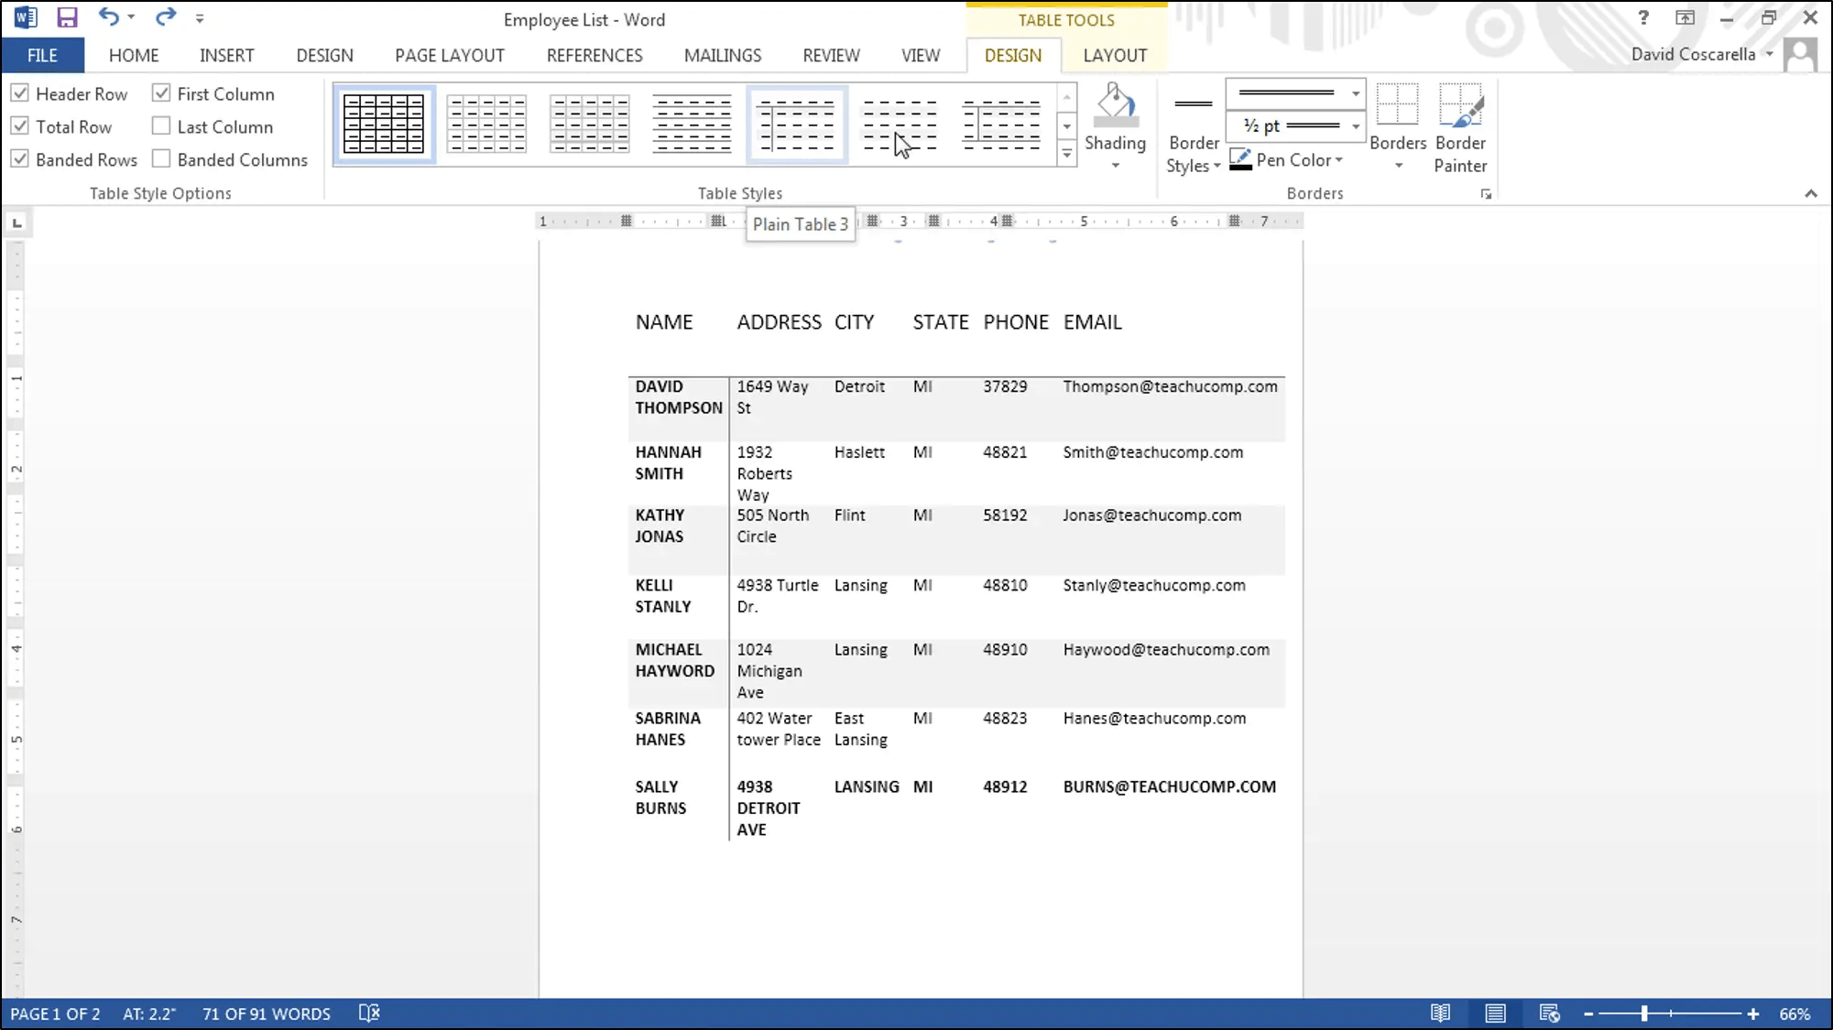Uncheck the Header Row checkbox

(x=20, y=93)
